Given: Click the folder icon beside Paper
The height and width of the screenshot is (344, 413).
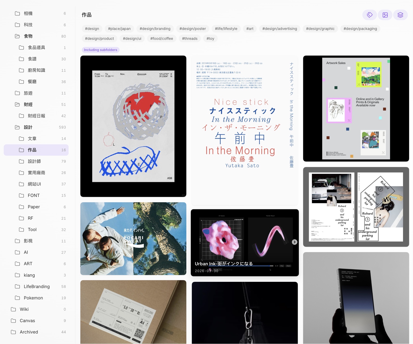Looking at the screenshot, I should pyautogui.click(x=21, y=207).
